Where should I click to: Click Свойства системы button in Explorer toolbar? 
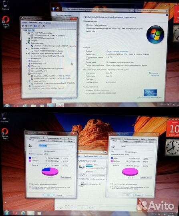coord(91,156)
